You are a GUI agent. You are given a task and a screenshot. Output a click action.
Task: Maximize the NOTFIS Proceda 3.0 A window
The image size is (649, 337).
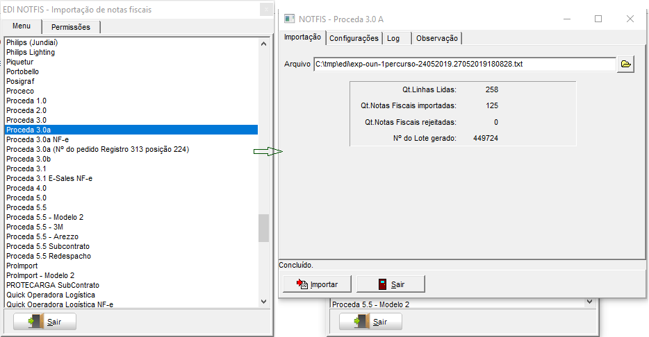coord(598,19)
